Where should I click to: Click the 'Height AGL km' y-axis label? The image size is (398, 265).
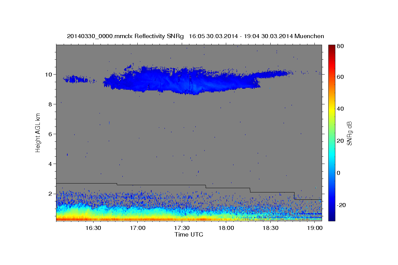[38, 133]
